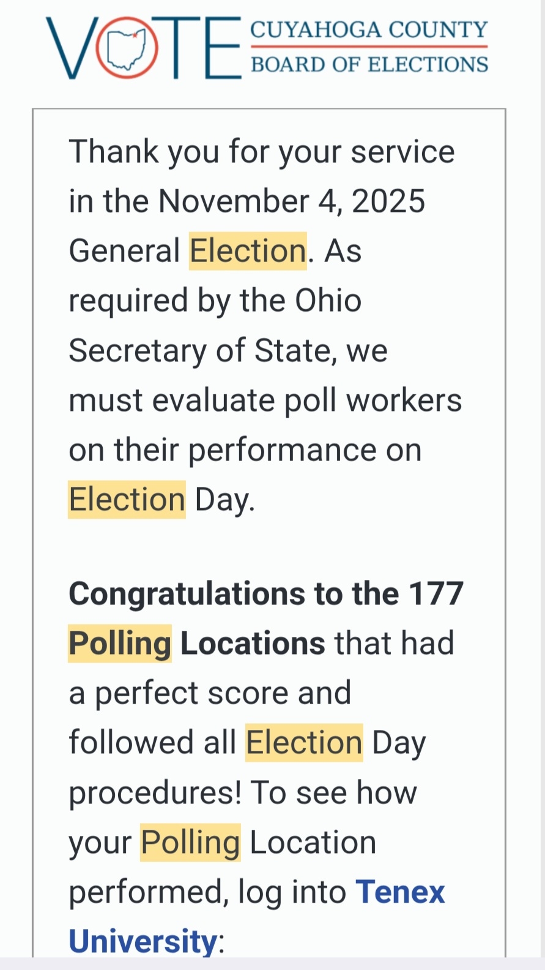Click the Ohio state outline icon
This screenshot has width=545, height=970.
[127, 48]
